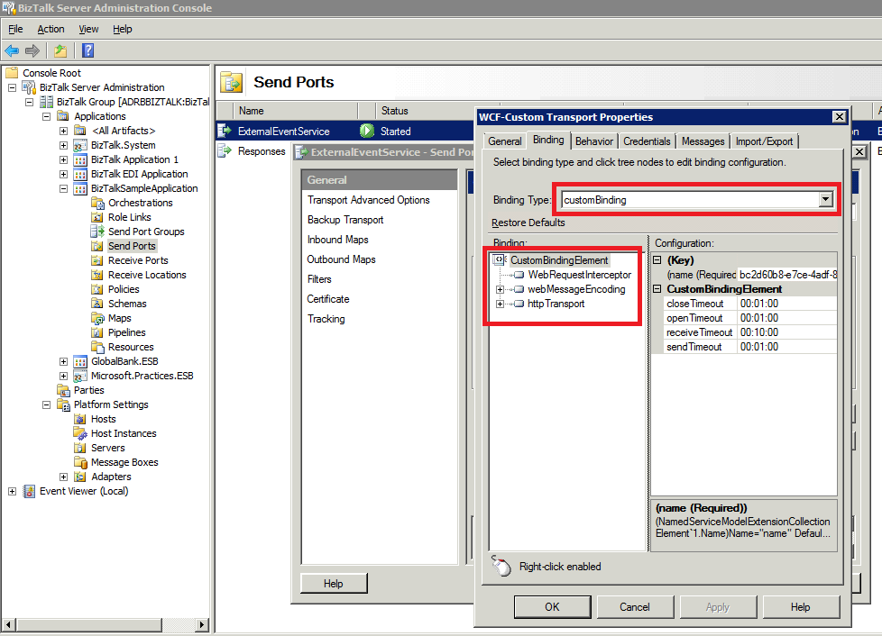Click the closeTimeout value field

pyautogui.click(x=786, y=304)
